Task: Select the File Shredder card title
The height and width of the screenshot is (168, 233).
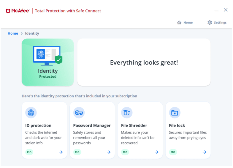Action: 134,125
